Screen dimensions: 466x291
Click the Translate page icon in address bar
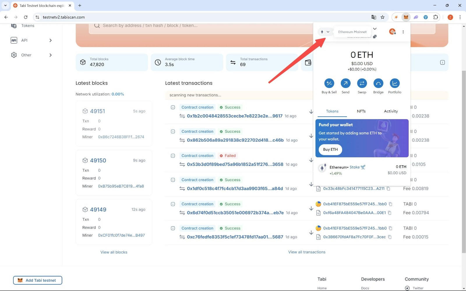pos(374,17)
